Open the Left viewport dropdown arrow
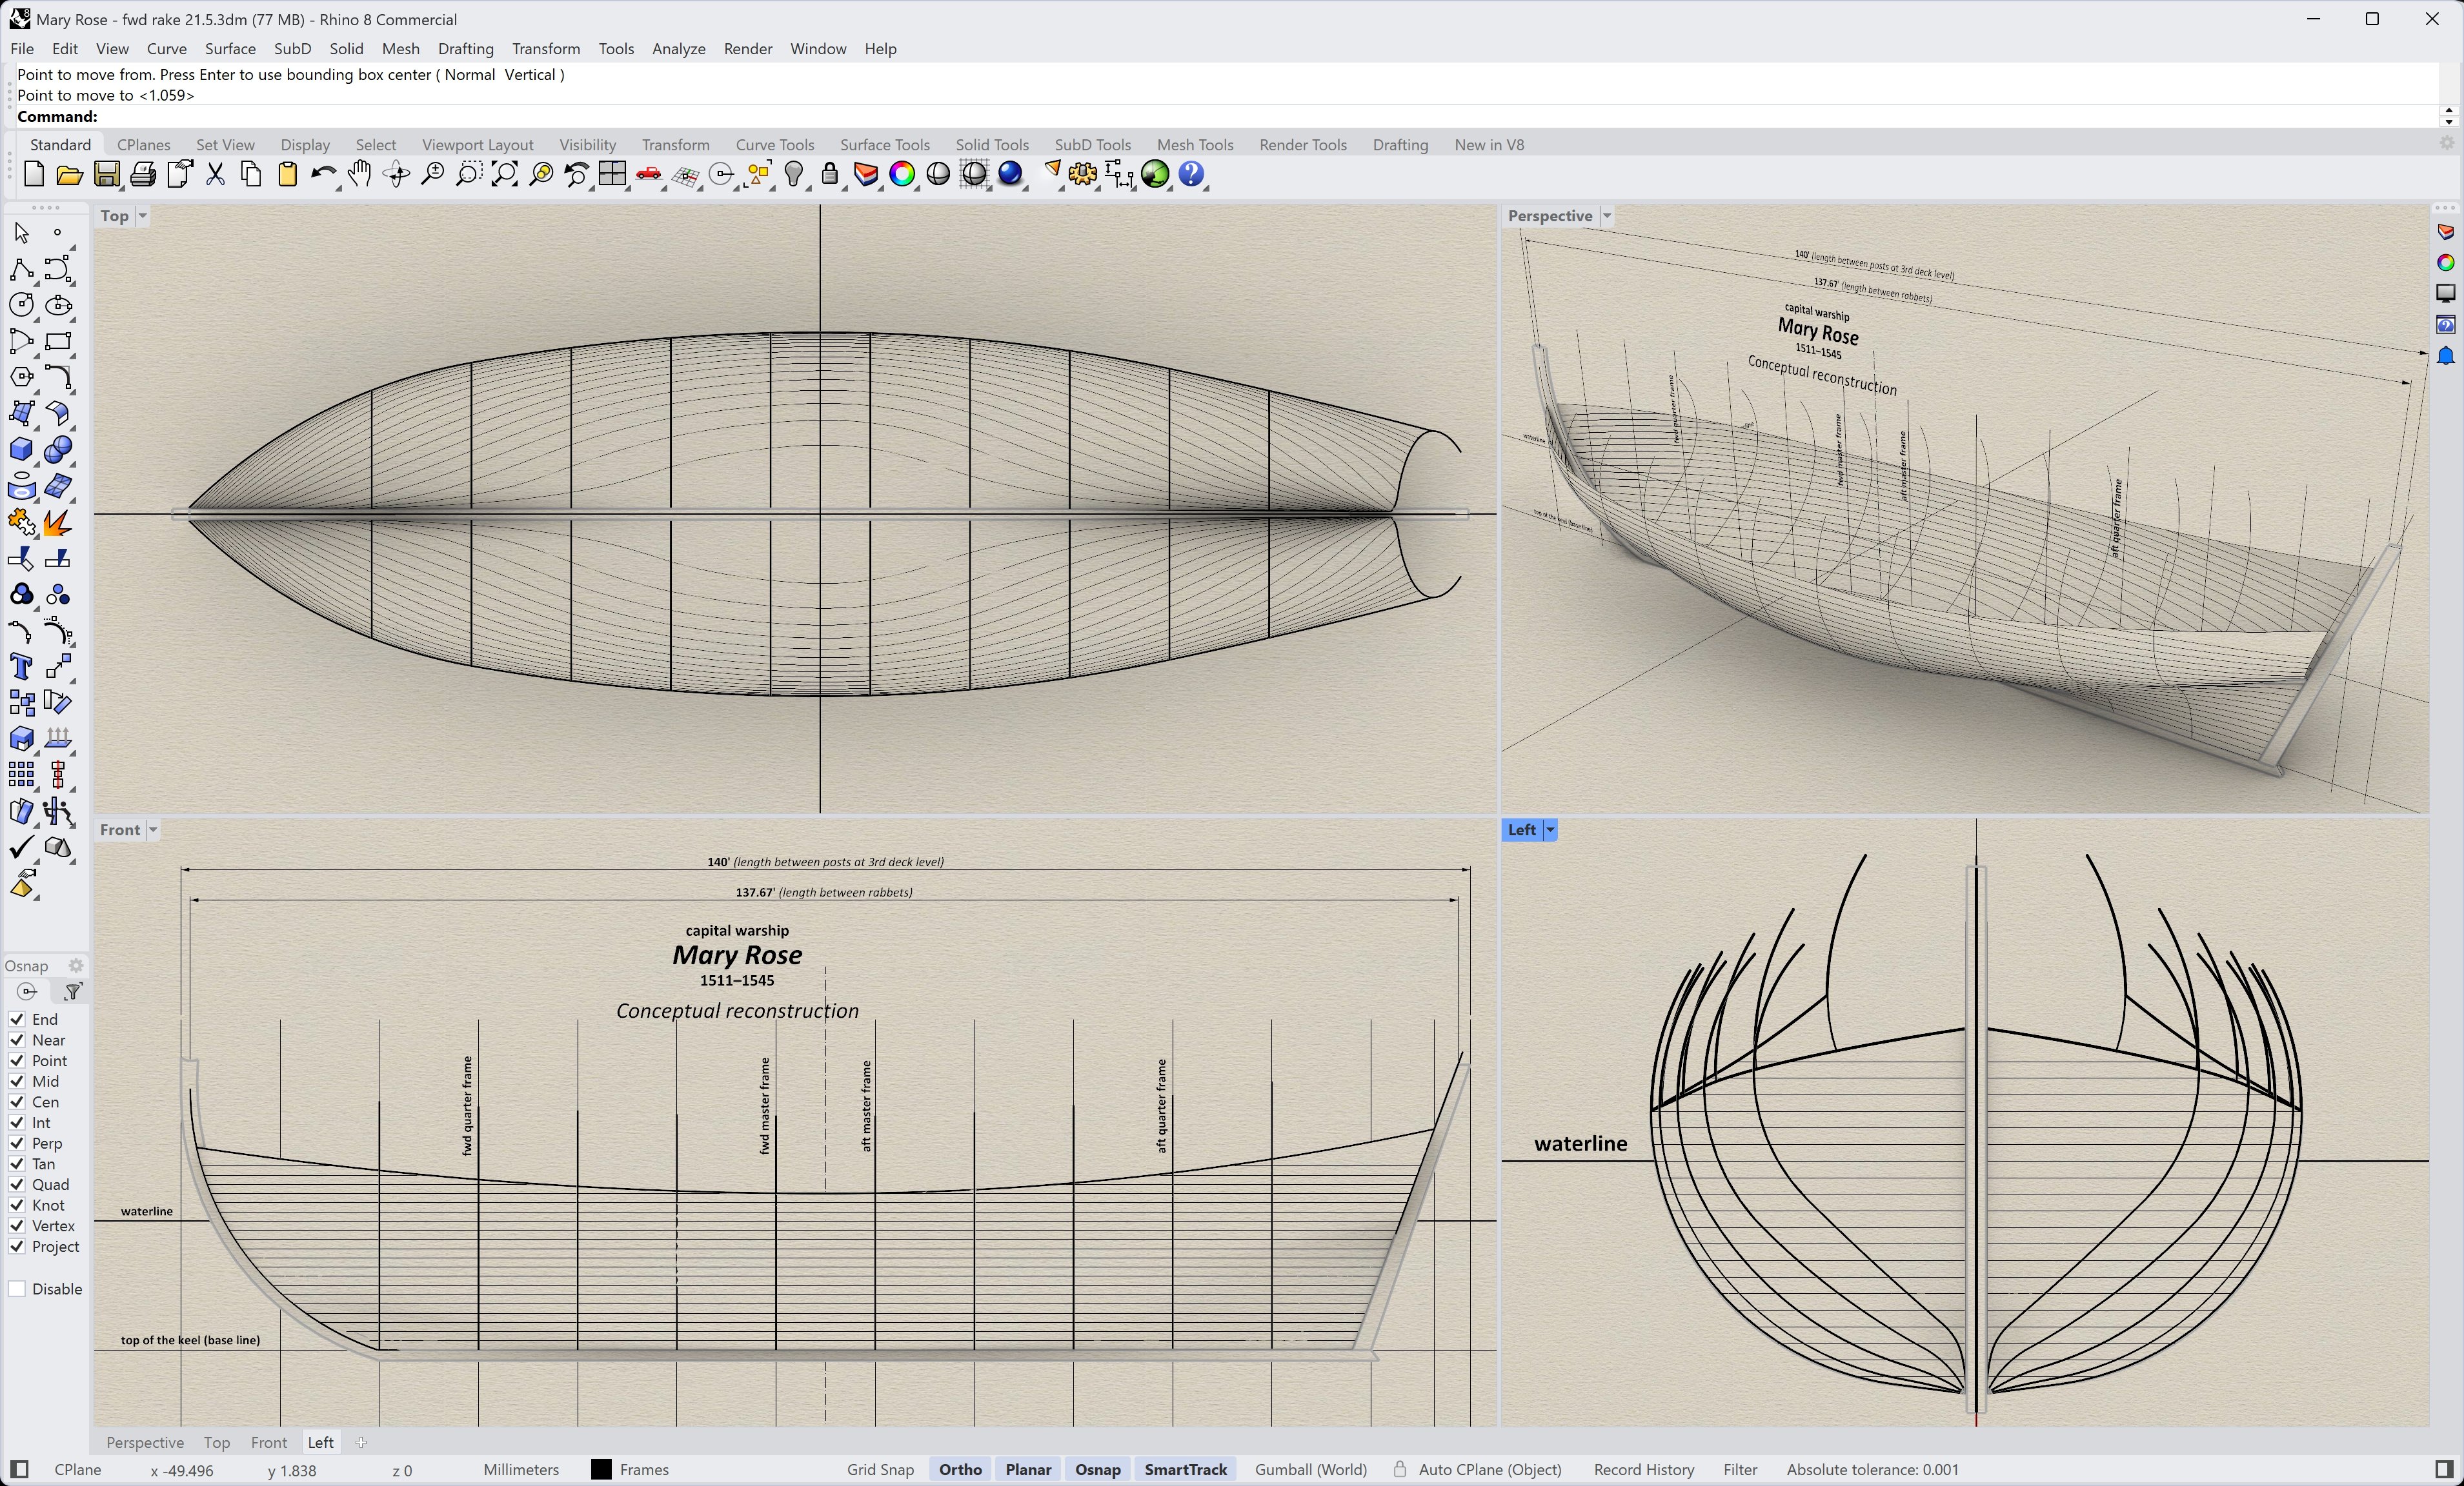This screenshot has height=1486, width=2464. coord(1550,831)
